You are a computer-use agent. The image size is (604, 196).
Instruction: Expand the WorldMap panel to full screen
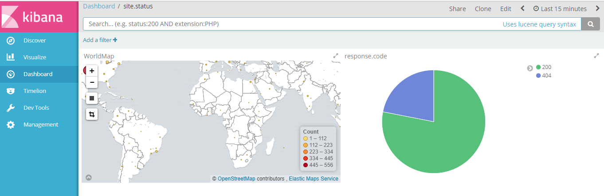click(336, 56)
